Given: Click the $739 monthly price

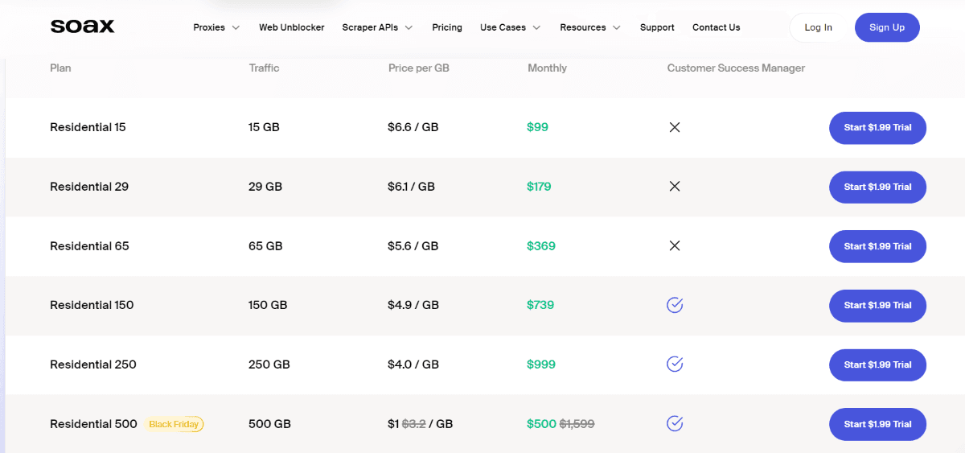Looking at the screenshot, I should 540,305.
